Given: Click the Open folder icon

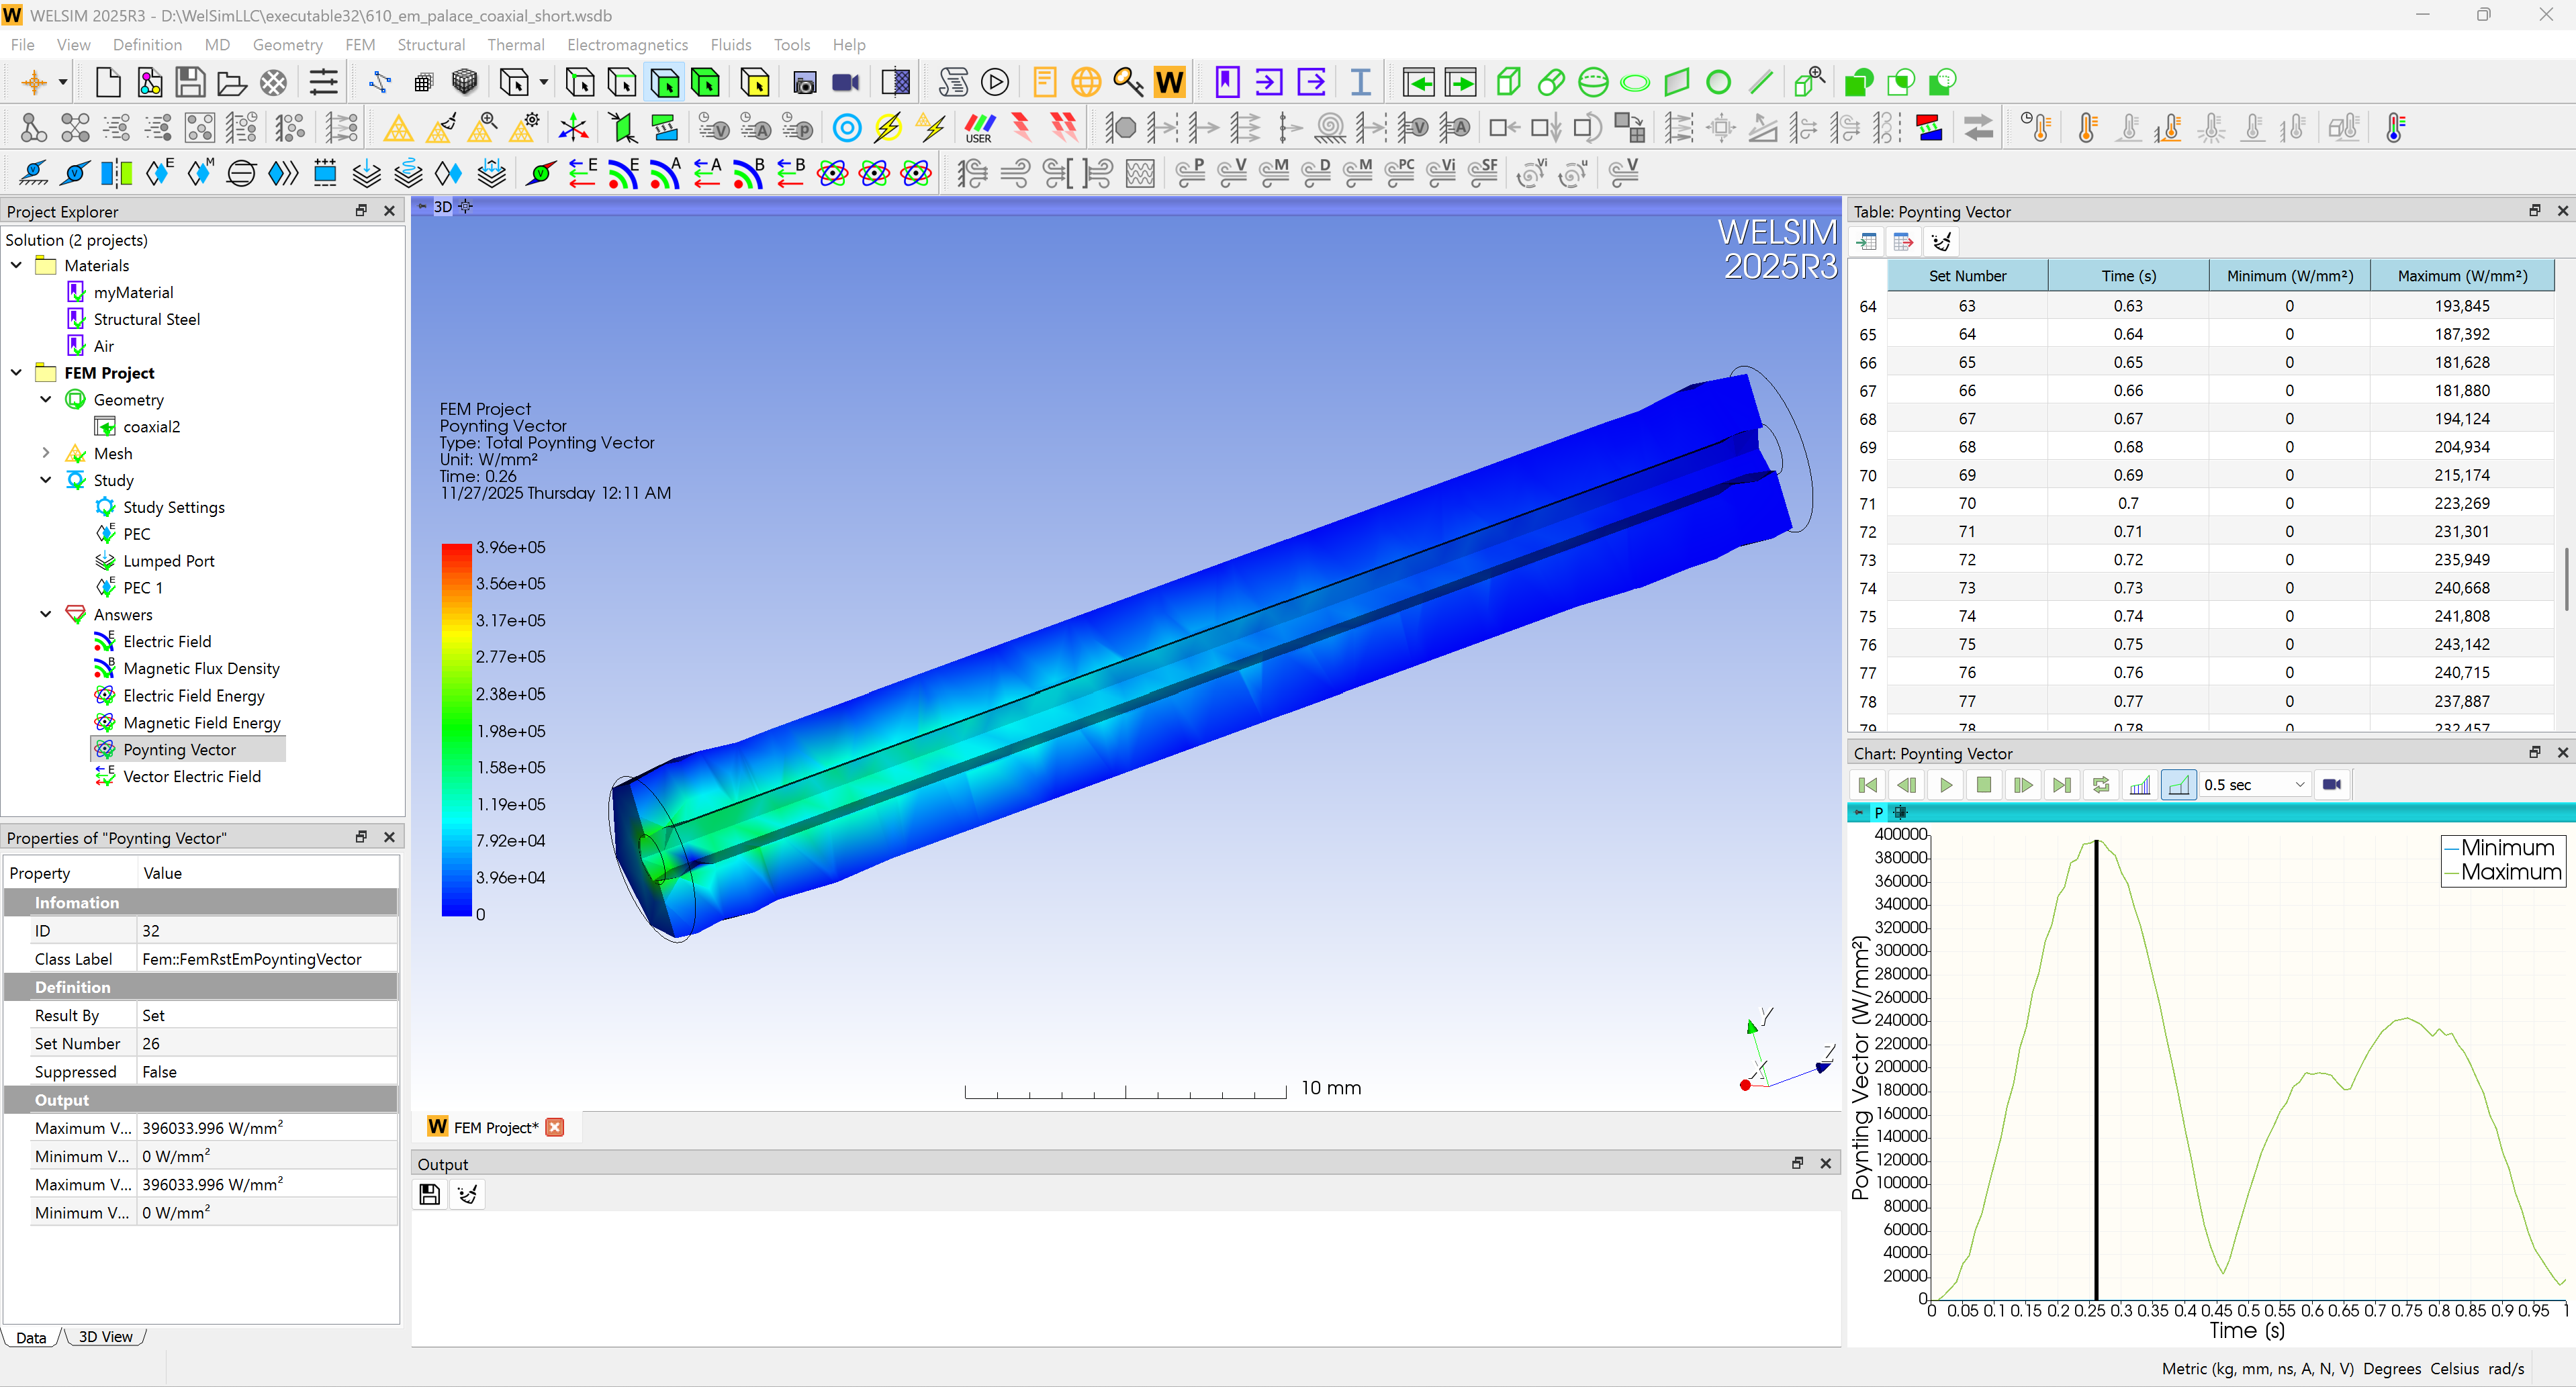Looking at the screenshot, I should coord(232,82).
